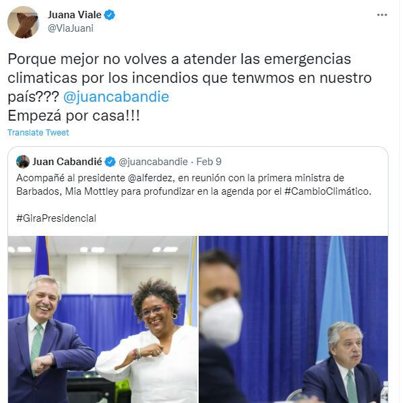
Task: Open the @ViaJuani handle
Action: (x=71, y=28)
